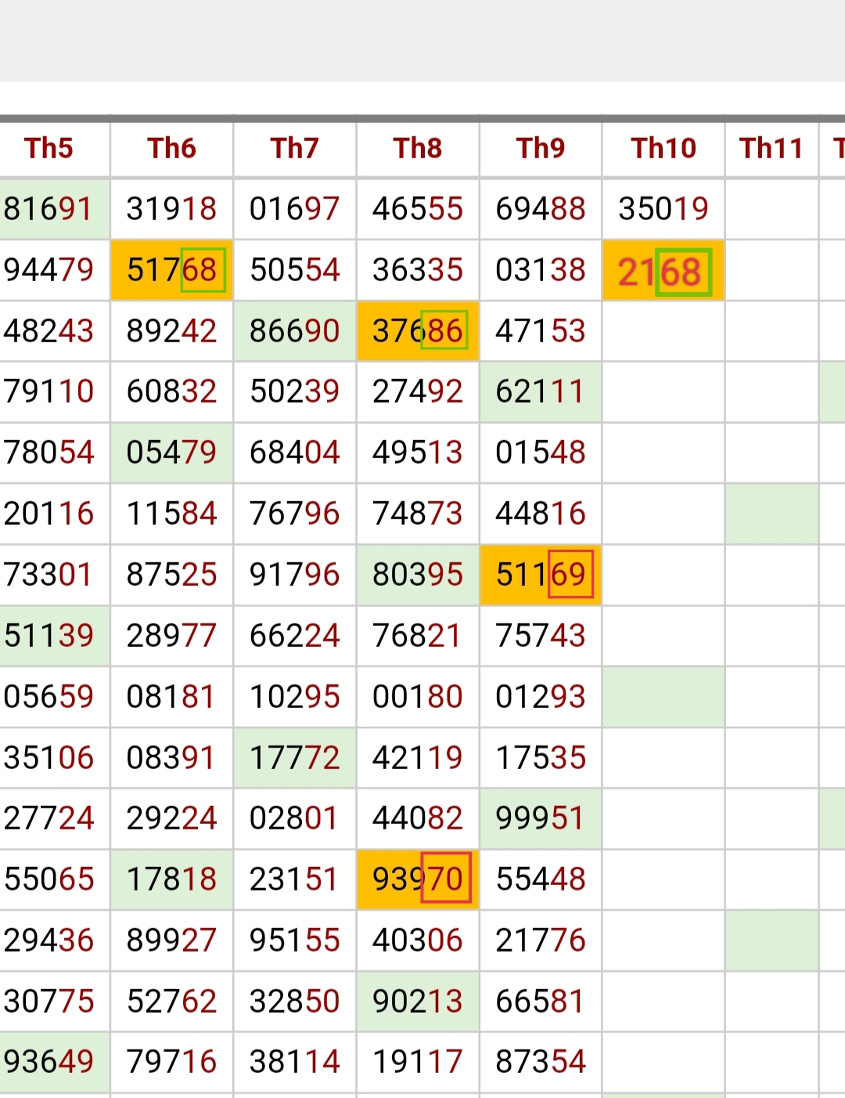Select the orange cell 51169
Screen dimensions: 845x1098
(x=540, y=575)
